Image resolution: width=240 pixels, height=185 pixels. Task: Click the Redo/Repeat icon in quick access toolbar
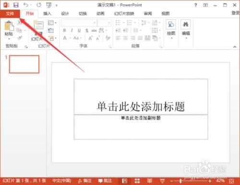39,5
